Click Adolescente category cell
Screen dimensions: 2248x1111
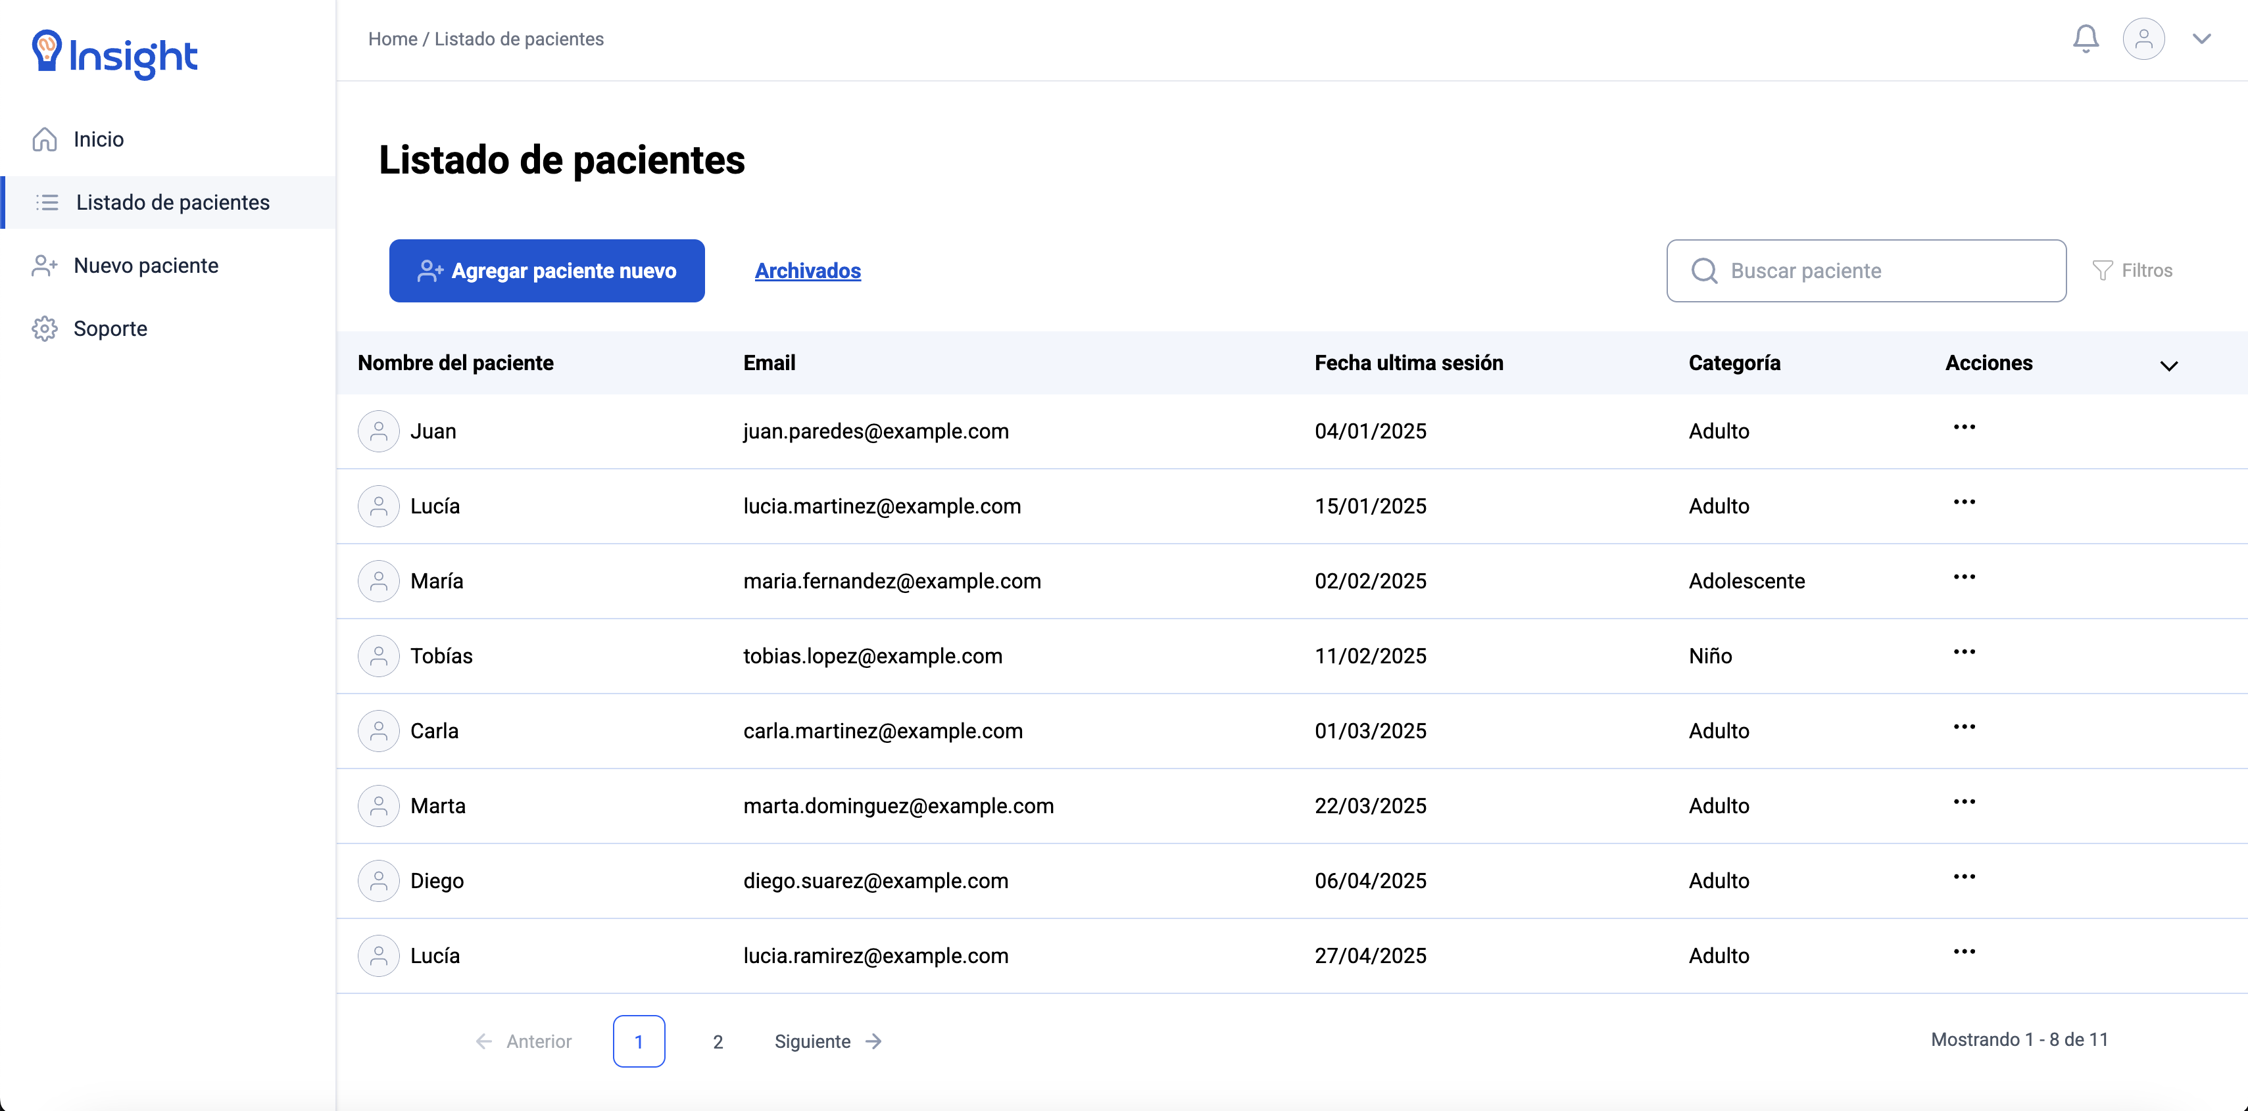point(1747,582)
